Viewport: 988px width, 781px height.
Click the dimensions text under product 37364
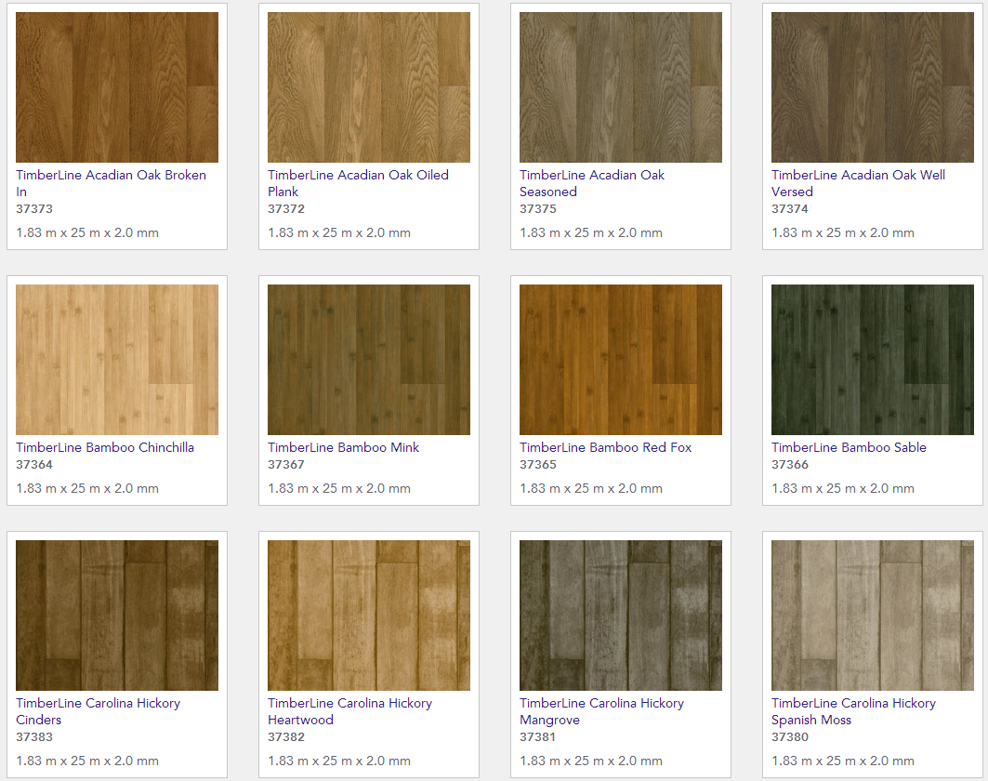tap(87, 488)
